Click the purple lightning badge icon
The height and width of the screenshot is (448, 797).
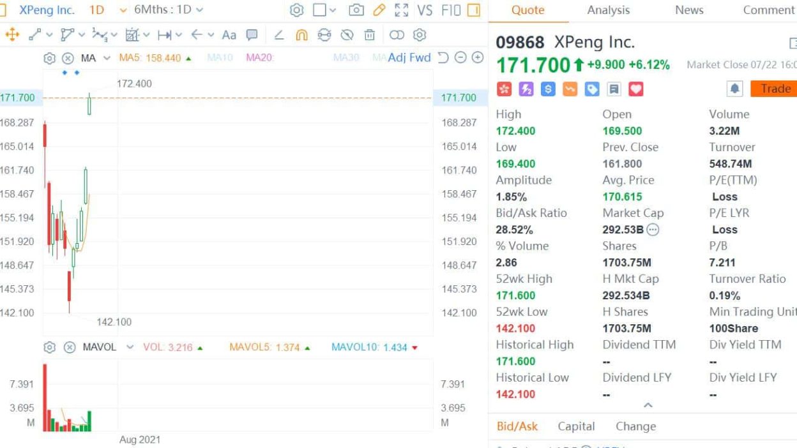pyautogui.click(x=526, y=89)
